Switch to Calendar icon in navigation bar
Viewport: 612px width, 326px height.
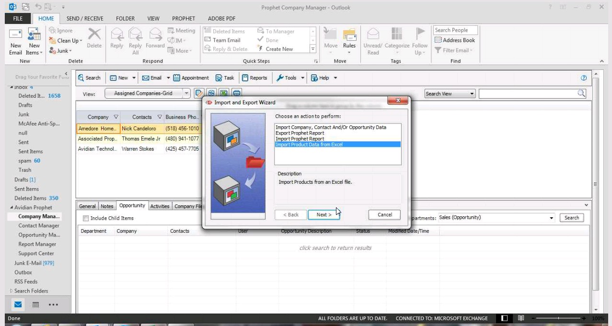tap(35, 304)
